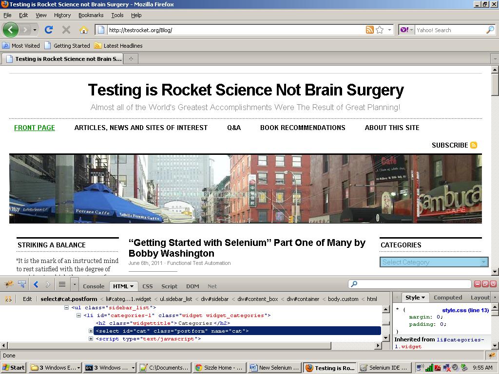Open the Firebug panel selector dropdown arrow
This screenshot has width=499, height=374.
[x=75, y=284]
